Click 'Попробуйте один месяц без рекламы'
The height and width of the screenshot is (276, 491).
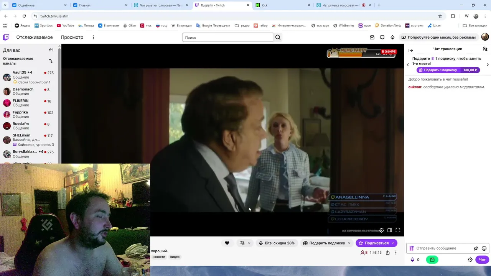[x=438, y=37]
